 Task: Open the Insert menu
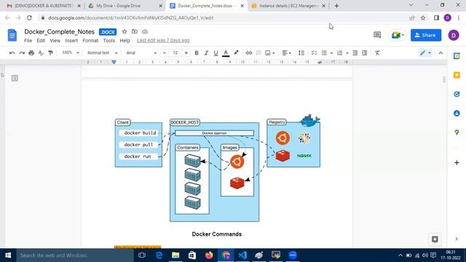tap(71, 41)
